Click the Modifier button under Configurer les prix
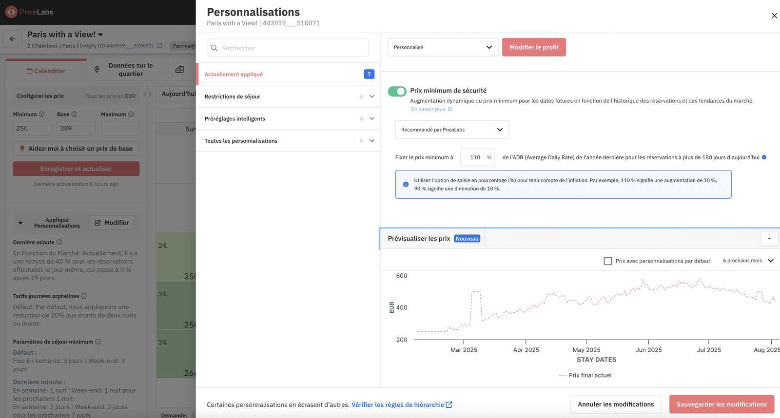This screenshot has height=418, width=780. pos(112,223)
